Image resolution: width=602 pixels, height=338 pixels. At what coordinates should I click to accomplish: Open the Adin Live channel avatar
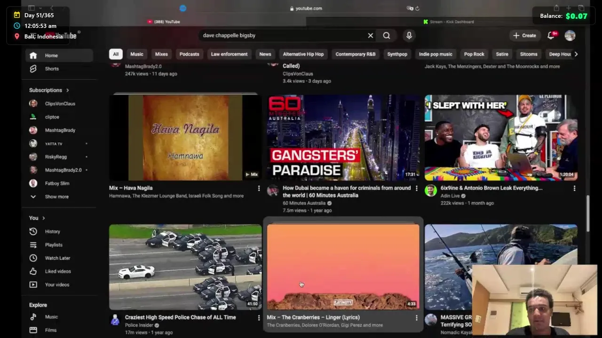[431, 190]
